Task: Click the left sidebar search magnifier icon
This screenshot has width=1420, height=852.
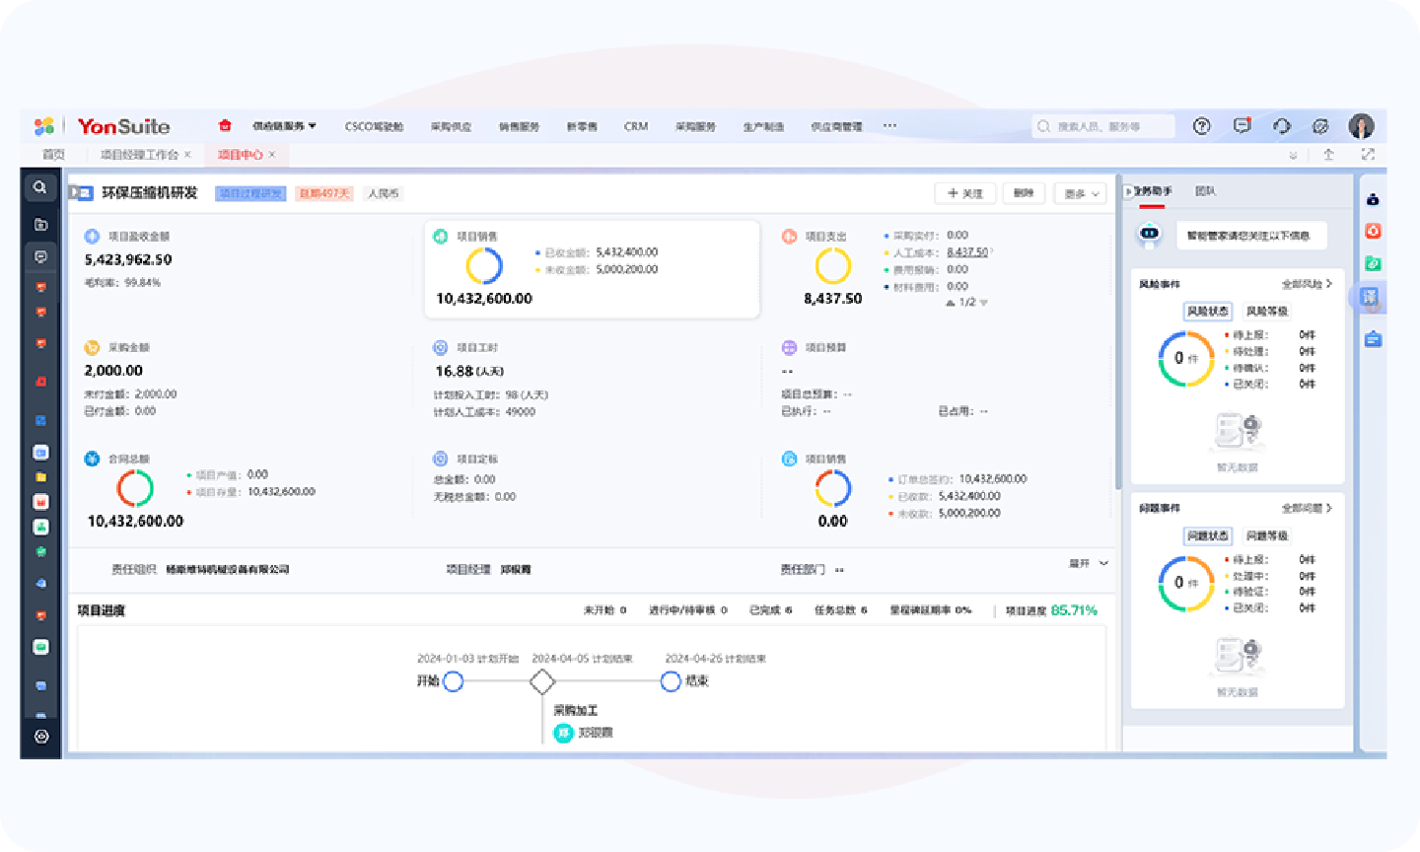Action: point(40,187)
